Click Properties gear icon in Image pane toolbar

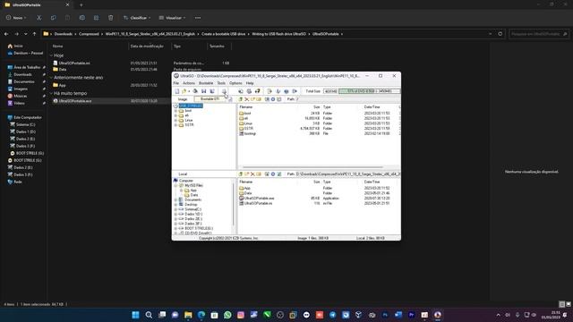click(x=272, y=99)
